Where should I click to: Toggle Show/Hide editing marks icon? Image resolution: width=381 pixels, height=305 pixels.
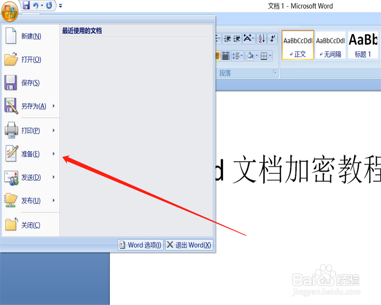[273, 39]
